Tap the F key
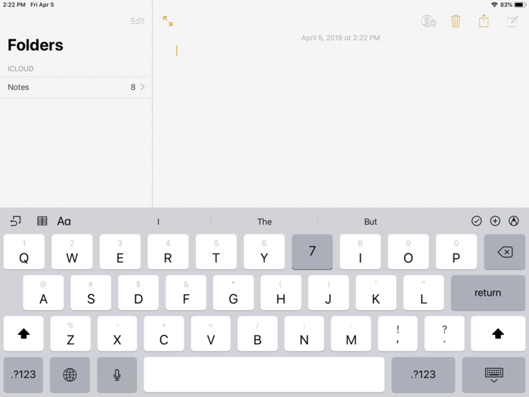 click(186, 293)
